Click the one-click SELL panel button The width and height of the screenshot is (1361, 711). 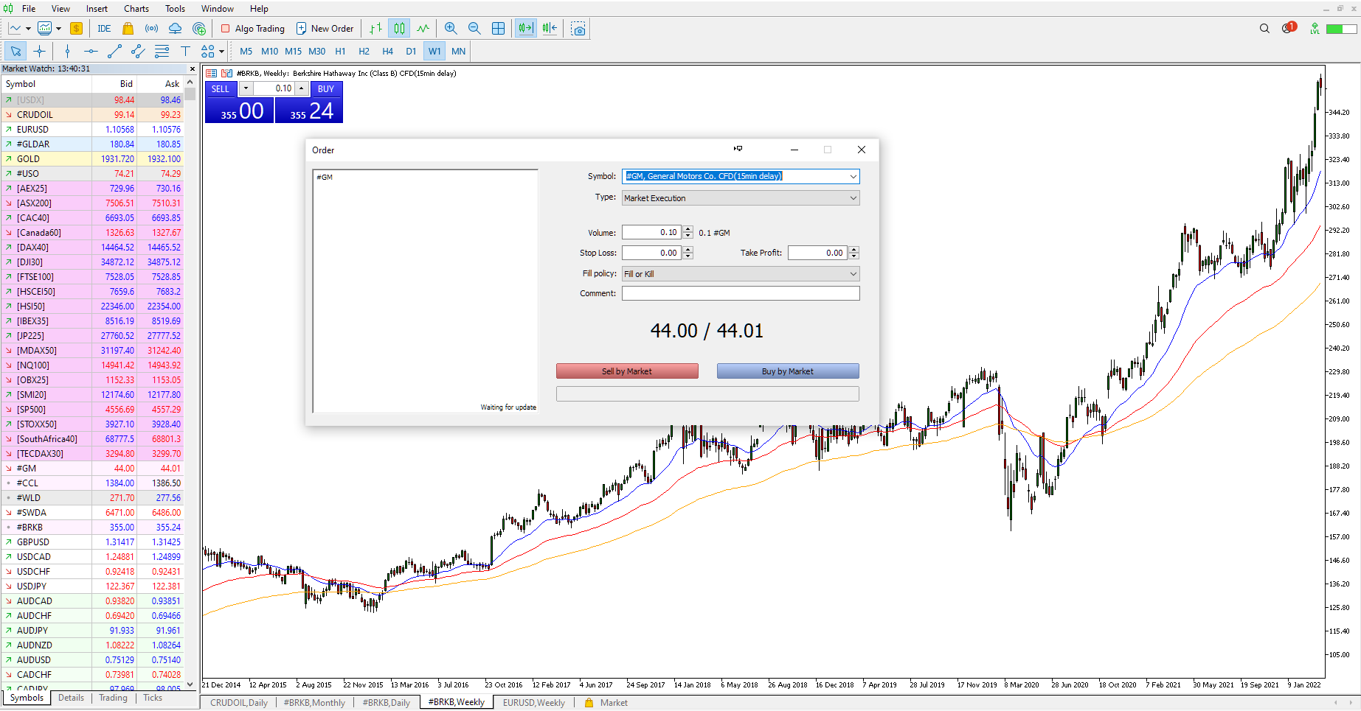point(221,89)
